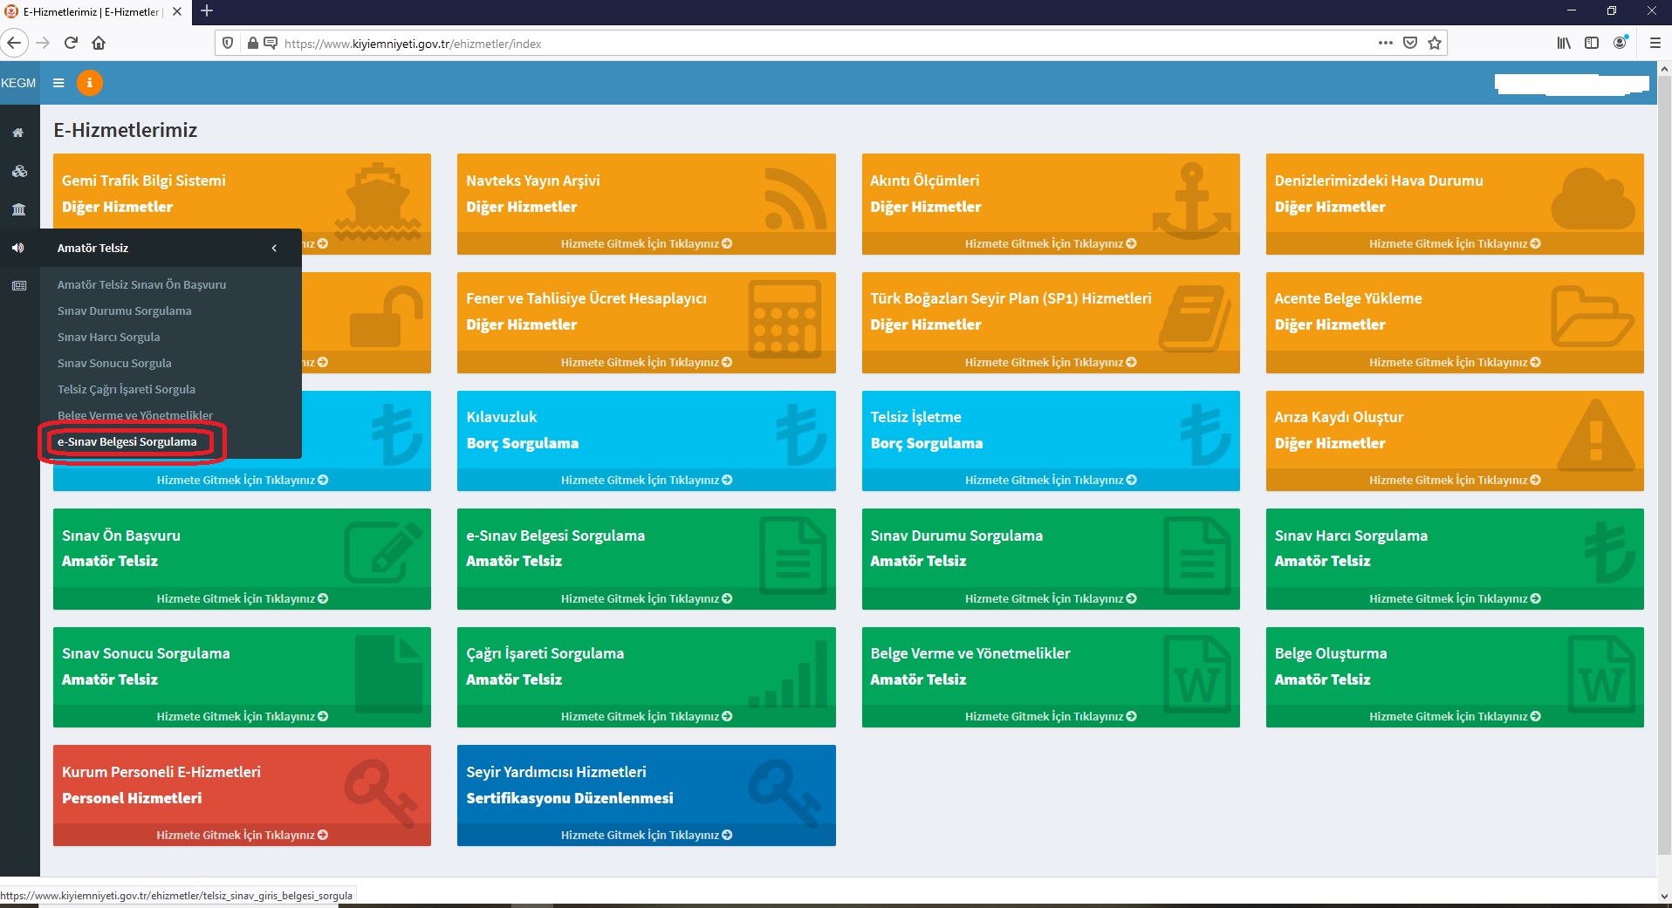Viewport: 1672px width, 908px height.
Task: Select Sınav Durumu Sorgulama menu item
Action: click(x=124, y=311)
